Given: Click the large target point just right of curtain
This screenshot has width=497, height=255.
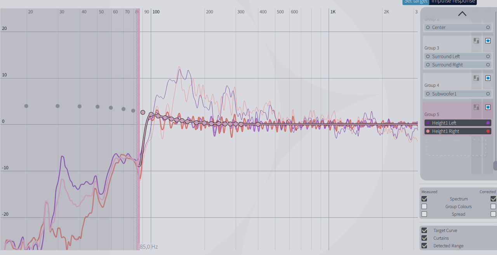Looking at the screenshot, I should coord(143,112).
